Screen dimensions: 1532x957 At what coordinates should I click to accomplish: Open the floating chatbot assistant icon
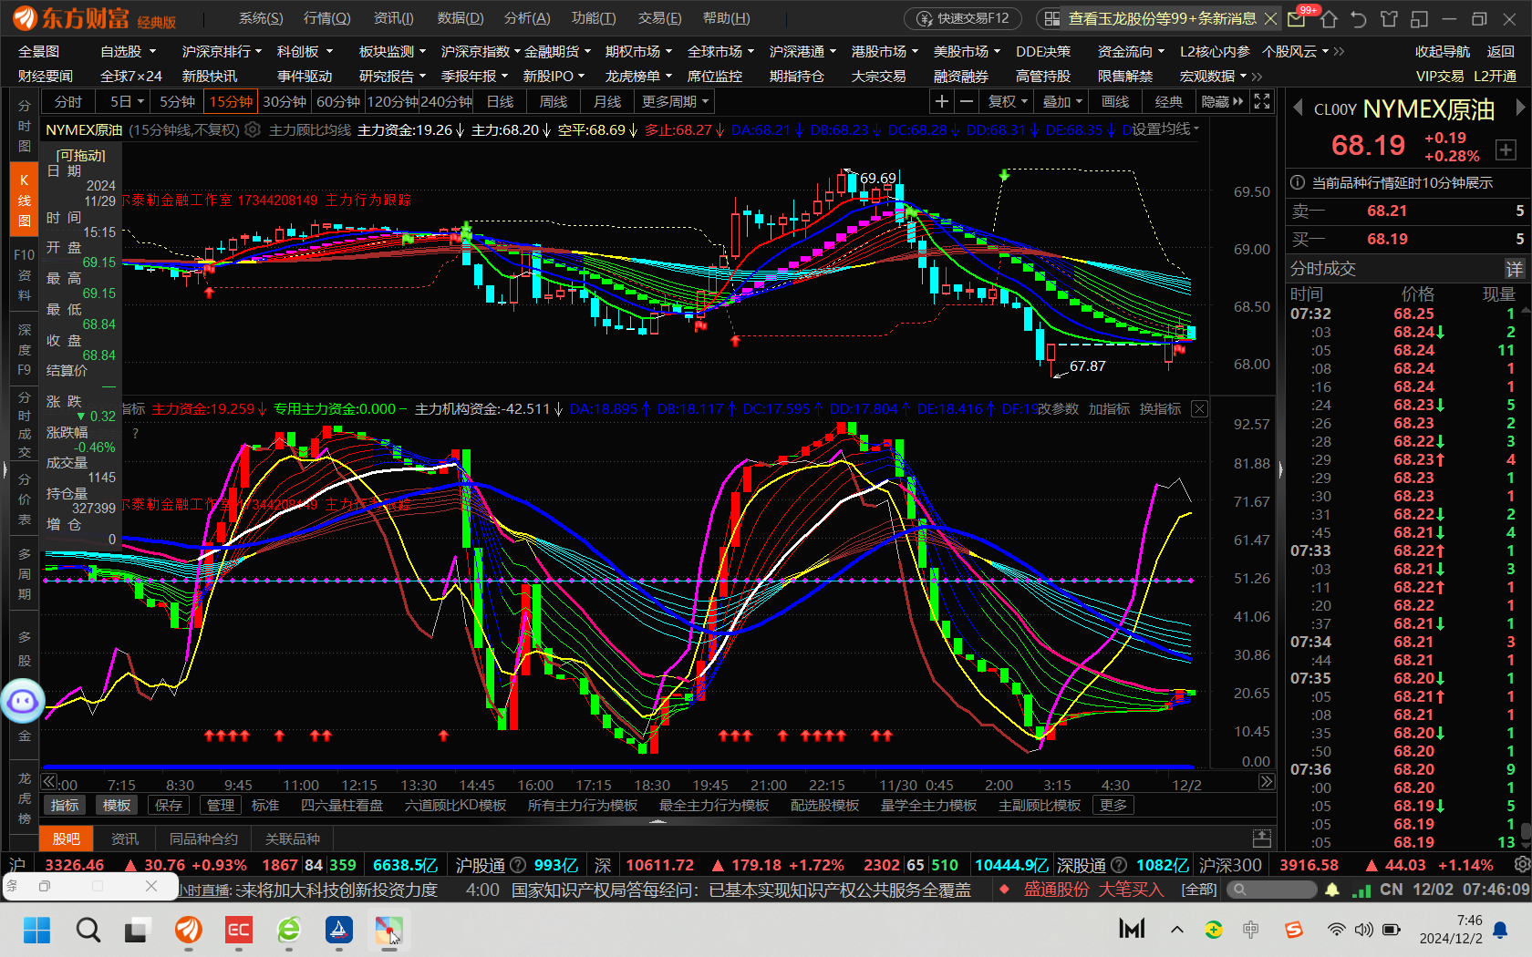23,701
